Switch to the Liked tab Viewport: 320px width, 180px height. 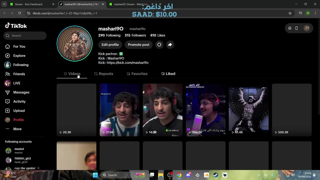point(168,74)
